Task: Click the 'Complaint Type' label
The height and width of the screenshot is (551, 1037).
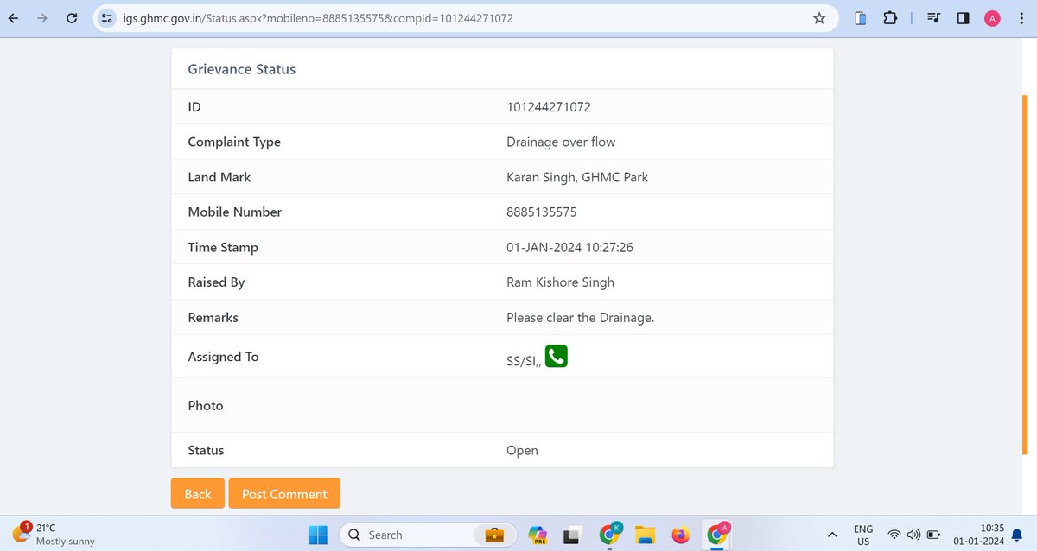Action: tap(234, 142)
